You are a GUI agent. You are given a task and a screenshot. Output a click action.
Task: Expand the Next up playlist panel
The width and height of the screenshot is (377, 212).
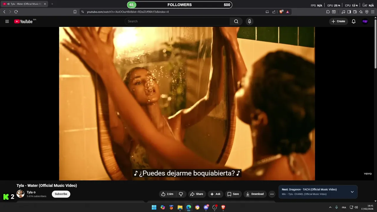pos(352,192)
